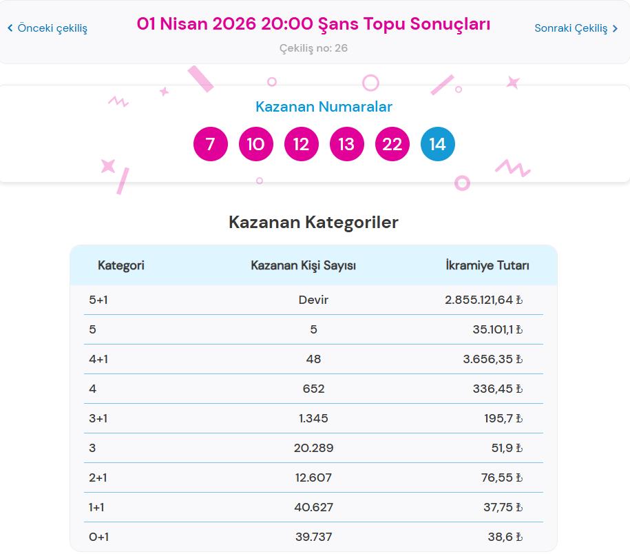Click the row showing 20.289 winners
630x554 pixels.
point(313,448)
